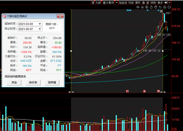Viewport: 183px width, 131px height.
Task: Select the scissors cut tool
Action: click(142, 7)
